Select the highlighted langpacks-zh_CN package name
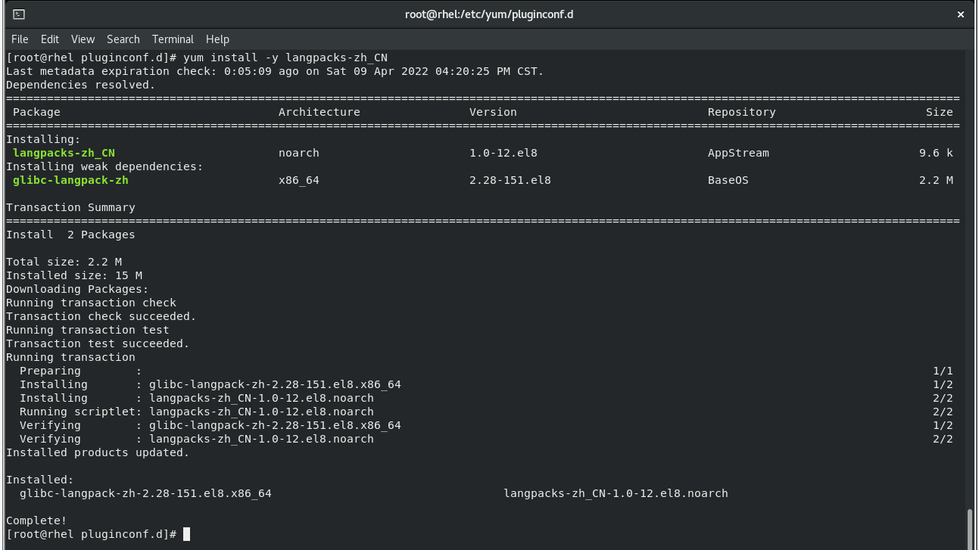The height and width of the screenshot is (550, 979). click(x=64, y=153)
